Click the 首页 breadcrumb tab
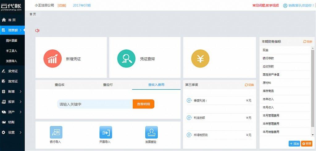The width and height of the screenshot is (316, 151). pyautogui.click(x=33, y=14)
